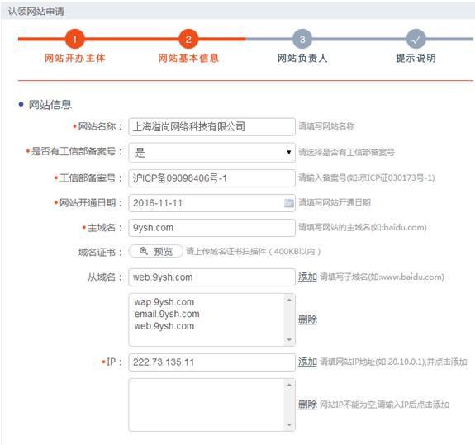Open the checkmark step 提示说明
475x445 pixels.
click(x=416, y=39)
